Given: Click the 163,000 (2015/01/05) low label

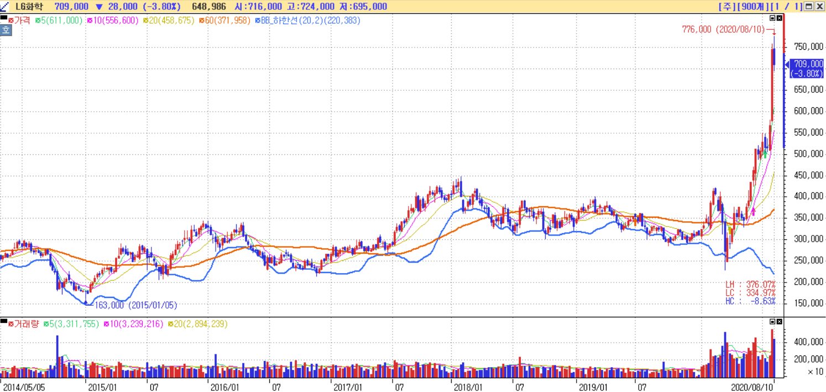Looking at the screenshot, I should coord(136,305).
